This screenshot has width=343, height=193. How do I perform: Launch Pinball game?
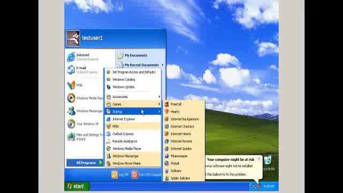184,164
